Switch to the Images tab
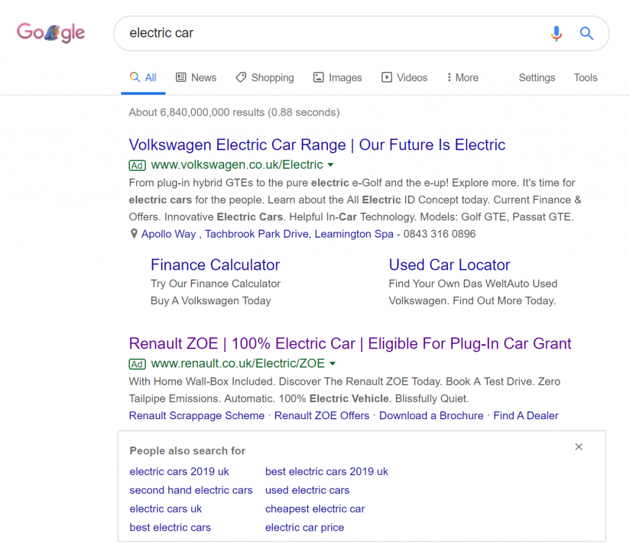Screen dimensions: 630x559 [x=338, y=77]
